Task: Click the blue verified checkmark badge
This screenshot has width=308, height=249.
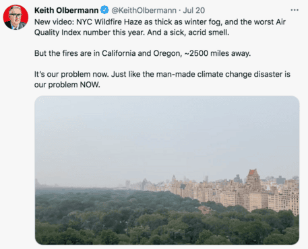Action: [104, 10]
